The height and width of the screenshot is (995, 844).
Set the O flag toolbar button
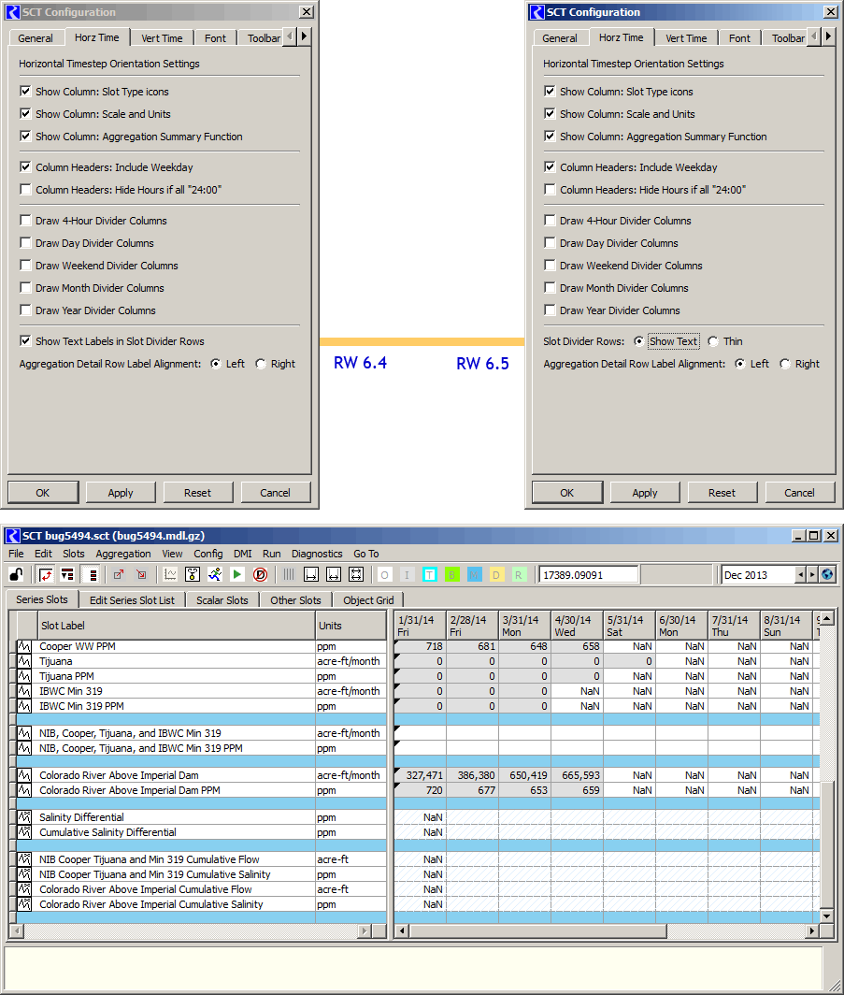384,575
